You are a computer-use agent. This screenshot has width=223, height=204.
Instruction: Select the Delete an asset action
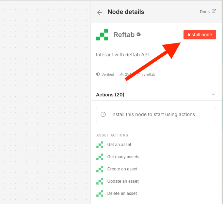pos(122,193)
